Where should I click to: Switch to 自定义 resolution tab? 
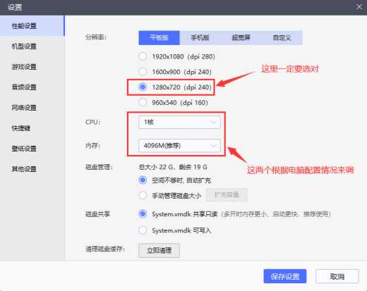tap(282, 37)
